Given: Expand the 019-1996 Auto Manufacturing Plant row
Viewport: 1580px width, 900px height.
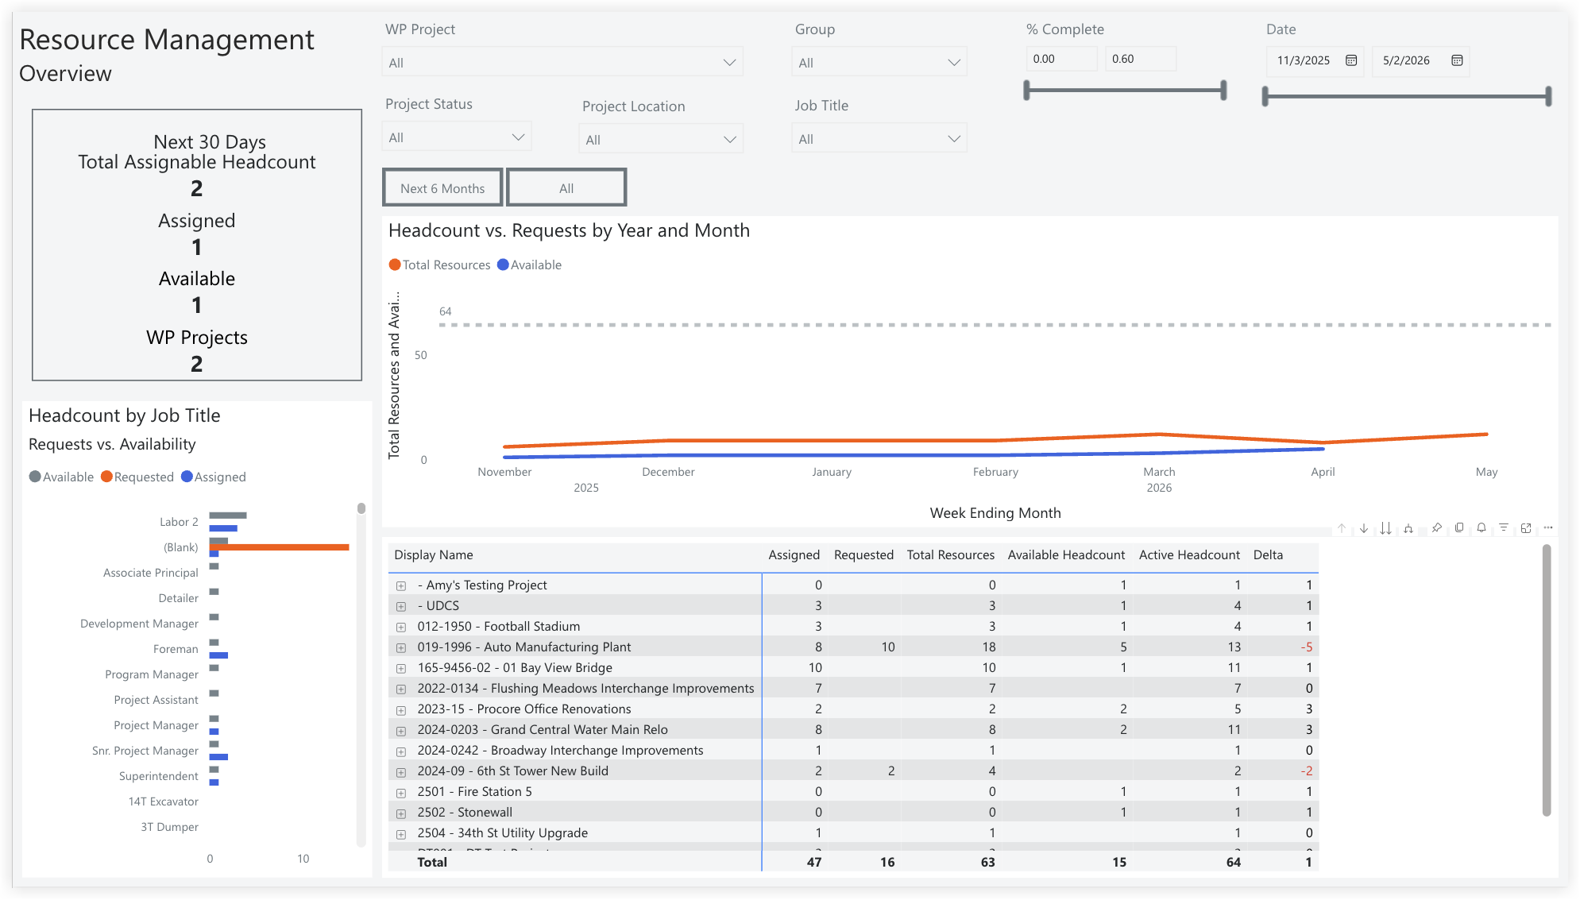Looking at the screenshot, I should click(x=401, y=647).
